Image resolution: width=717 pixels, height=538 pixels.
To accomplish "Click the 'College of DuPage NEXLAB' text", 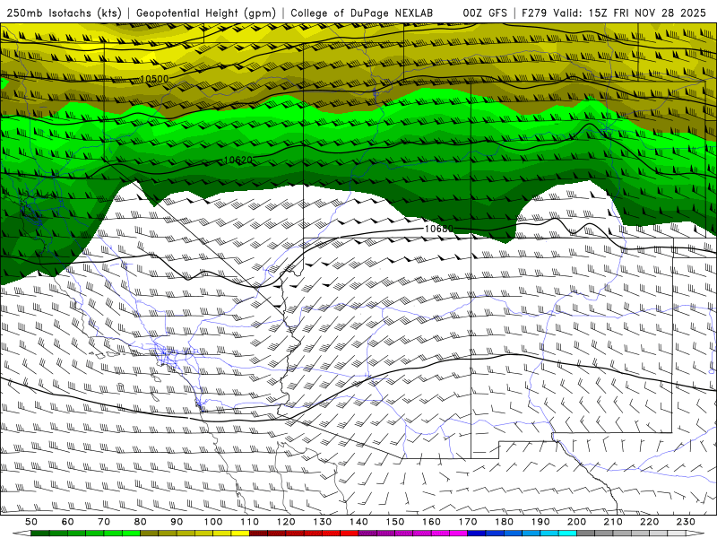I will coord(362,13).
